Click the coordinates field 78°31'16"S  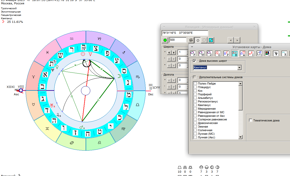[x=185, y=33]
